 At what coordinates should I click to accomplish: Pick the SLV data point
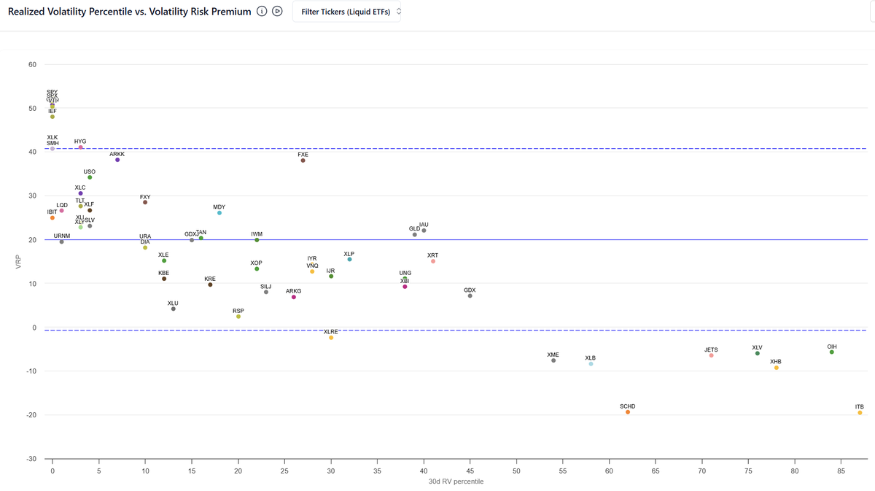click(90, 226)
